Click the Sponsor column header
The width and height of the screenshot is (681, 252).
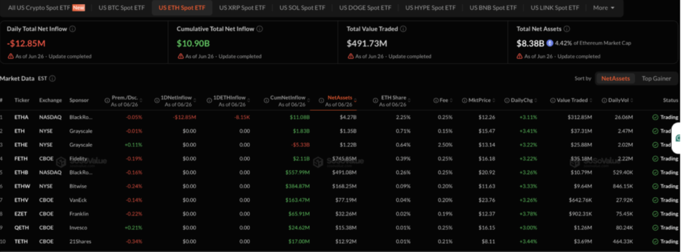[79, 100]
